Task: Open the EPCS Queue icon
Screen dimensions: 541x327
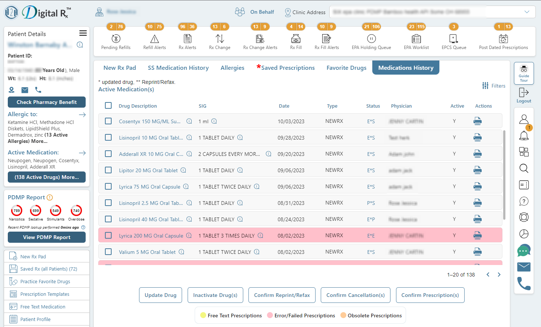Action: coord(453,38)
